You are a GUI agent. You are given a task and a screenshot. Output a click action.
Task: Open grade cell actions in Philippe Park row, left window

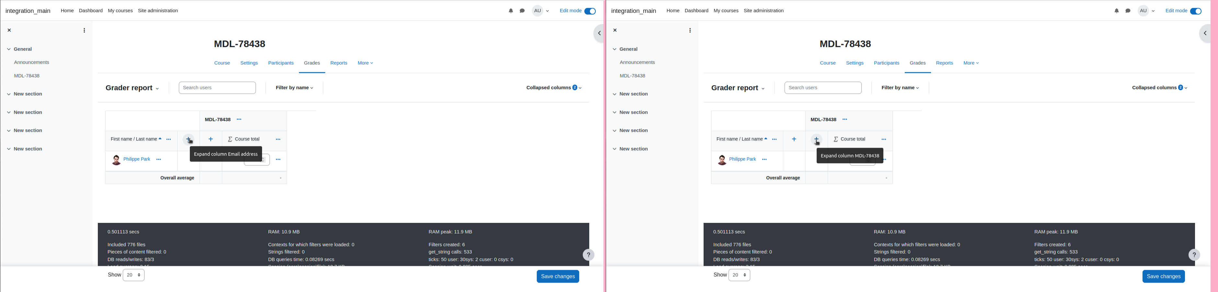(278, 160)
